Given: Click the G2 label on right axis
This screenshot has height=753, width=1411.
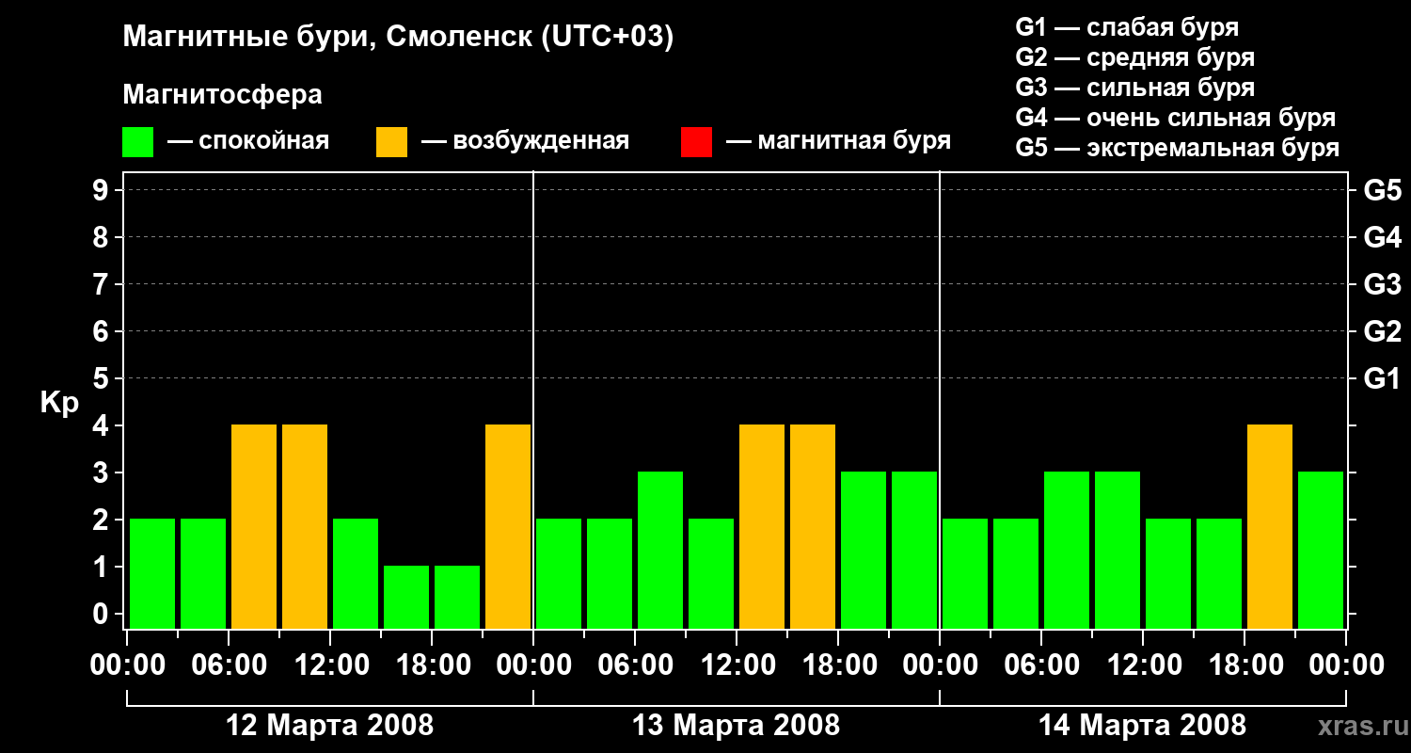Looking at the screenshot, I should coord(1383,331).
